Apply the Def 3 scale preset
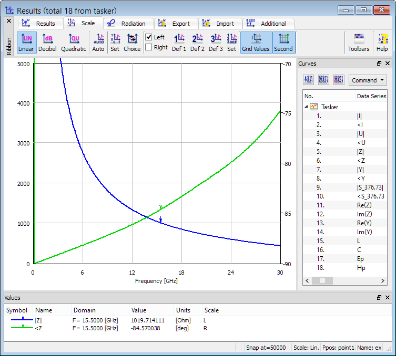This screenshot has width=396, height=356. (x=216, y=43)
